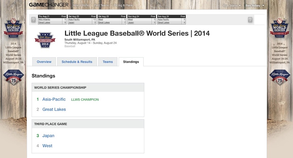Image resolution: width=293 pixels, height=158 pixels.
Task: Open Great Lakes in the 5–7 Sat Aug 23 game
Action: [104, 22]
